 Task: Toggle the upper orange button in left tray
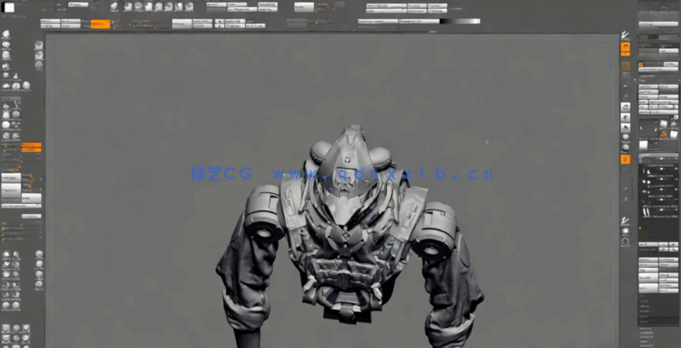click(x=31, y=145)
